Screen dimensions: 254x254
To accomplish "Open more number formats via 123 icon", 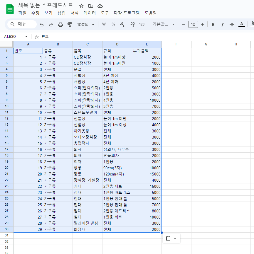I will (142, 24).
